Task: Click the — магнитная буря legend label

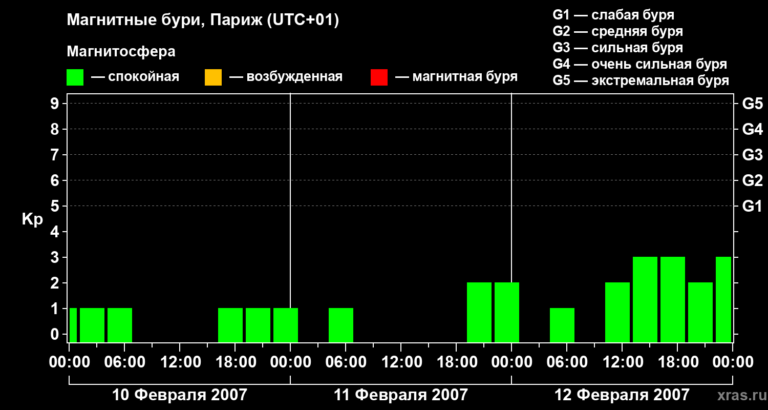Action: pos(456,77)
